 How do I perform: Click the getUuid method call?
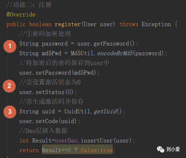click(x=105, y=111)
